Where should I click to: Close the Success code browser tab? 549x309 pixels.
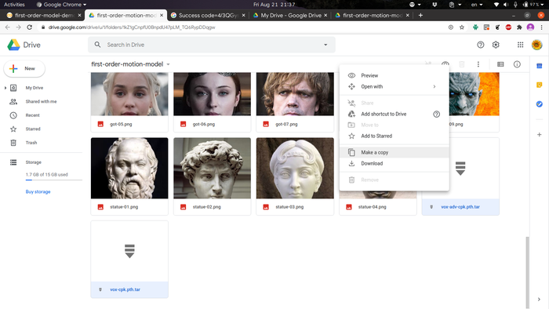[x=243, y=16]
